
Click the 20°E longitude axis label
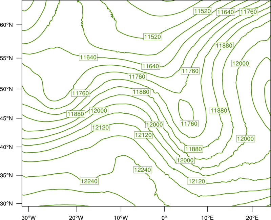tap(252, 217)
